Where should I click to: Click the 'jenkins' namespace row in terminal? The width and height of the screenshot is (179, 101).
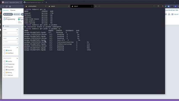click(38, 17)
